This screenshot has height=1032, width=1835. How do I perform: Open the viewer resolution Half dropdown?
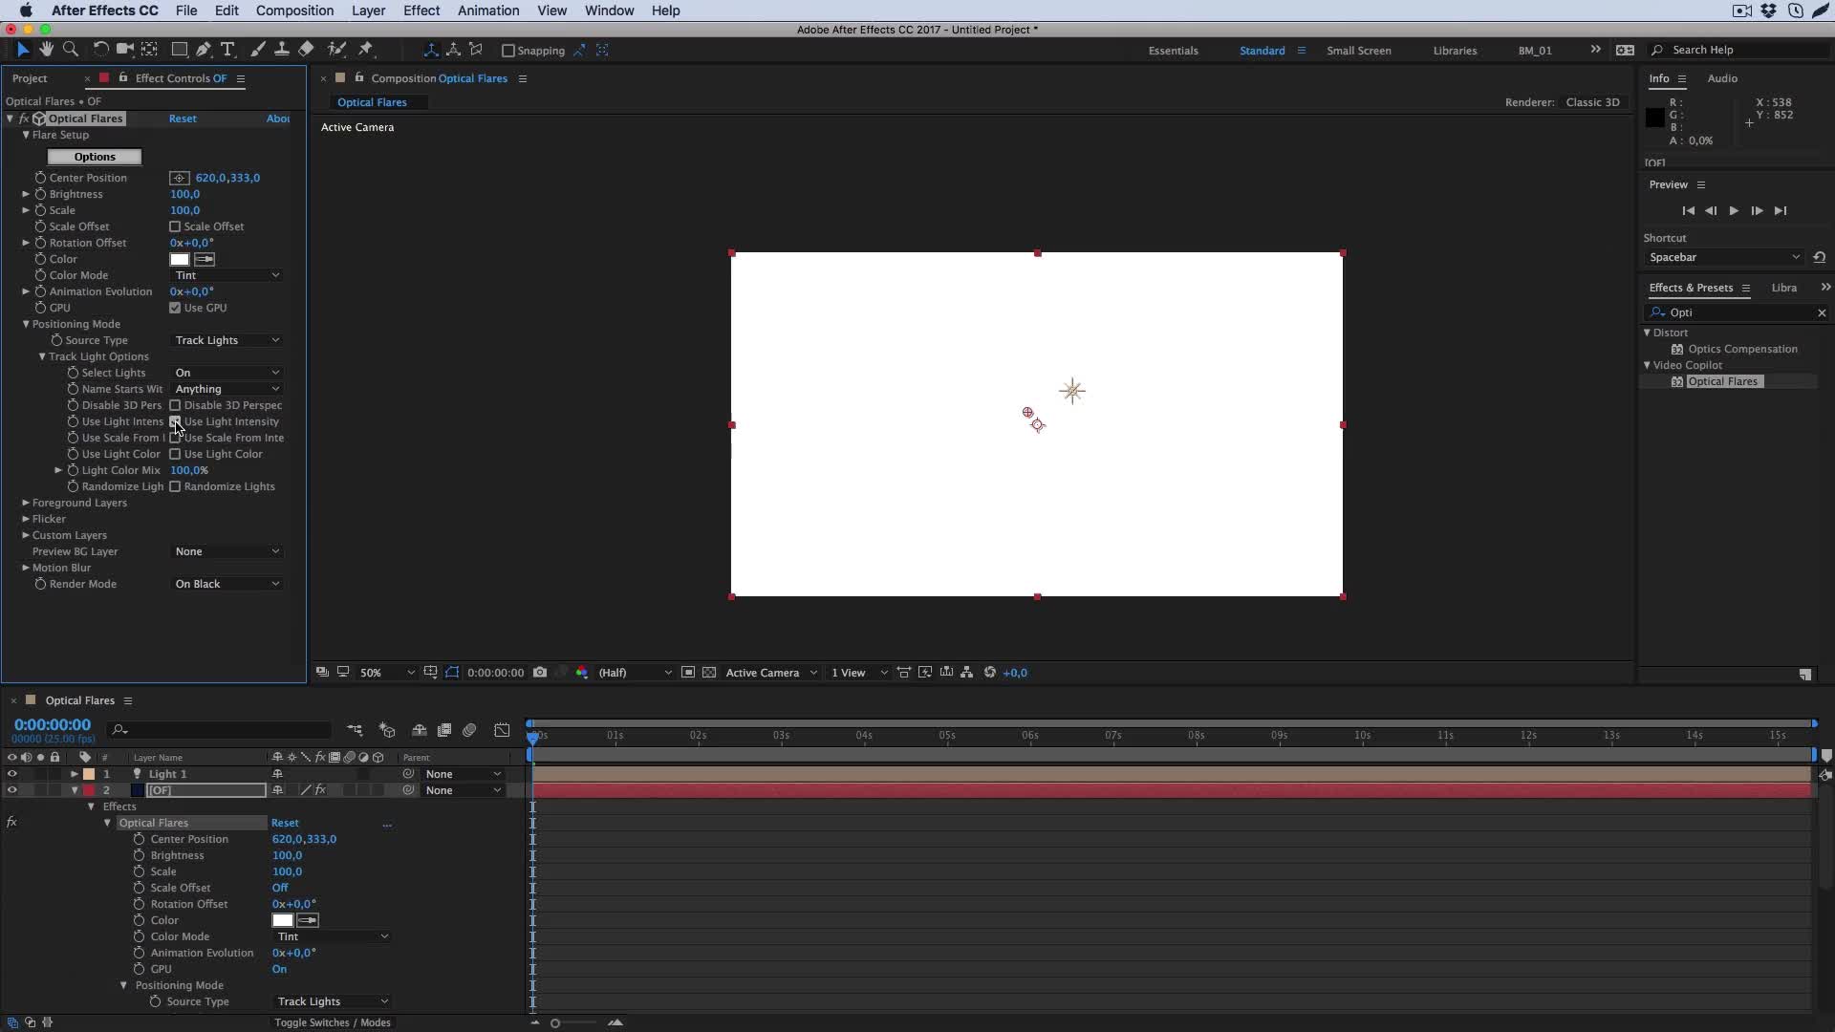(635, 673)
